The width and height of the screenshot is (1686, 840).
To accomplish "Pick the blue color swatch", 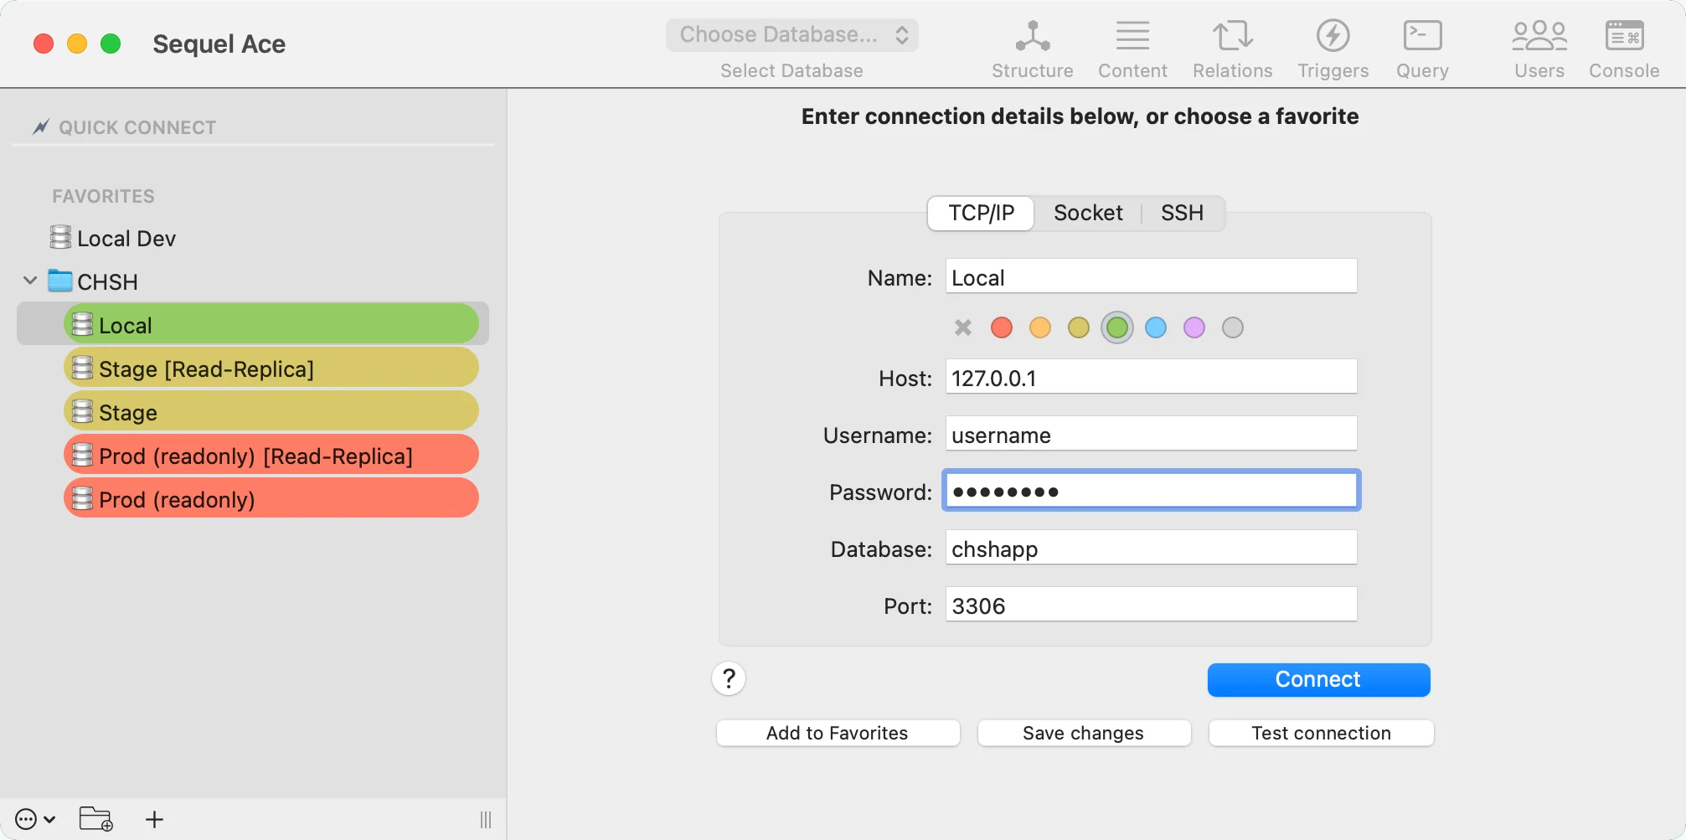I will (x=1156, y=327).
